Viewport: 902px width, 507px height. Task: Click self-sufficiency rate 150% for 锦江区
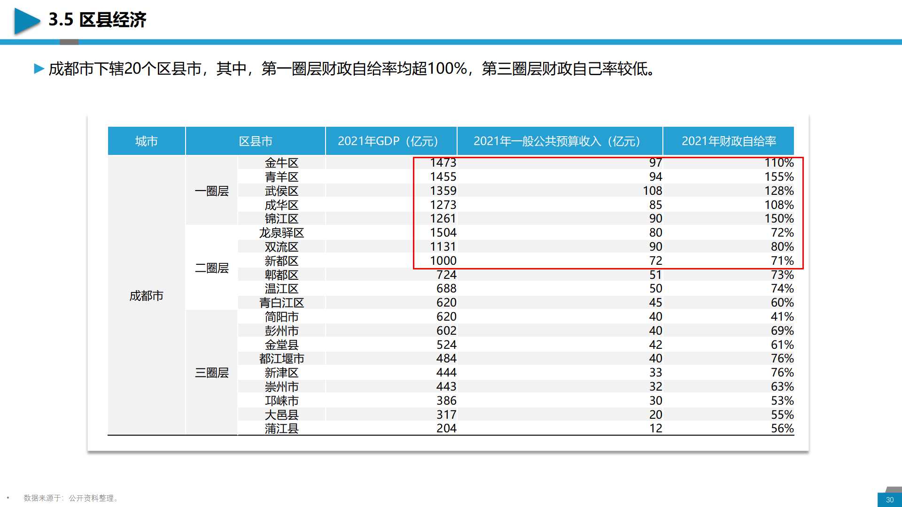pos(779,219)
